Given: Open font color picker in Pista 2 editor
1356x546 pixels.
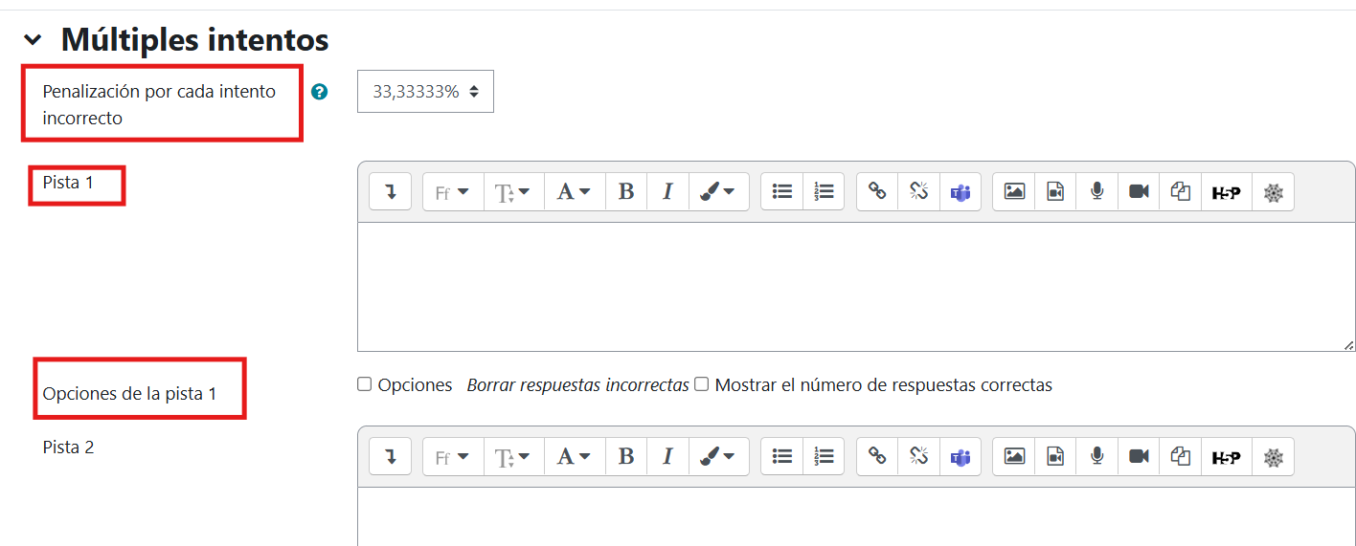Looking at the screenshot, I should [x=575, y=457].
